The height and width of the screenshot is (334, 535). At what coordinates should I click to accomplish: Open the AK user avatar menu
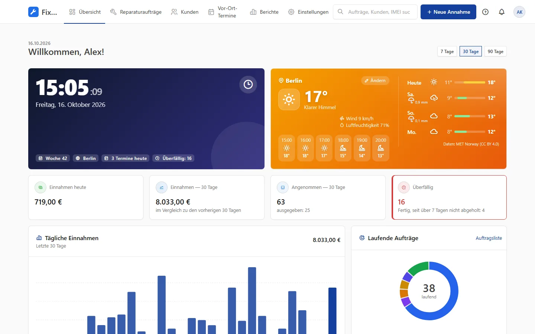point(519,12)
